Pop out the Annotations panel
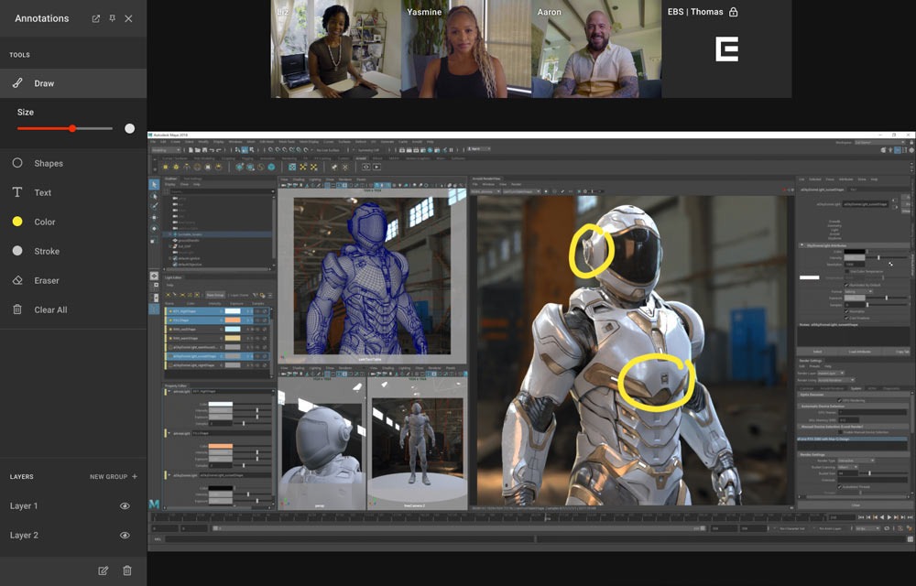 96,18
